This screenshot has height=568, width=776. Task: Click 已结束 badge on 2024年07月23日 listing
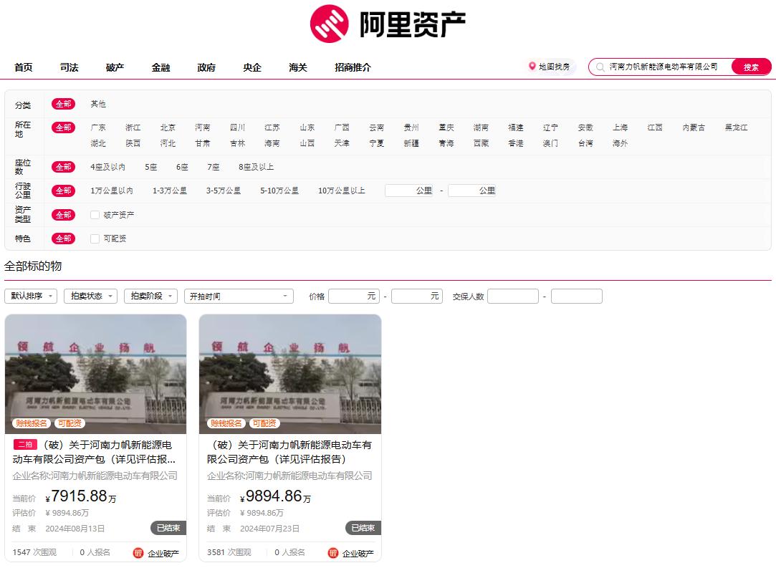point(363,528)
